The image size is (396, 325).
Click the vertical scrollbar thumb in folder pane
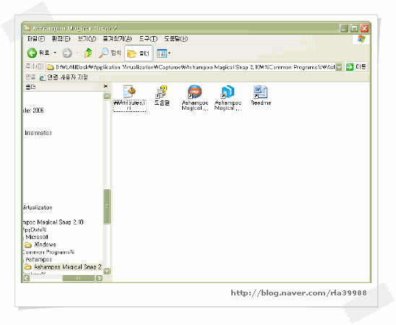pos(107,207)
